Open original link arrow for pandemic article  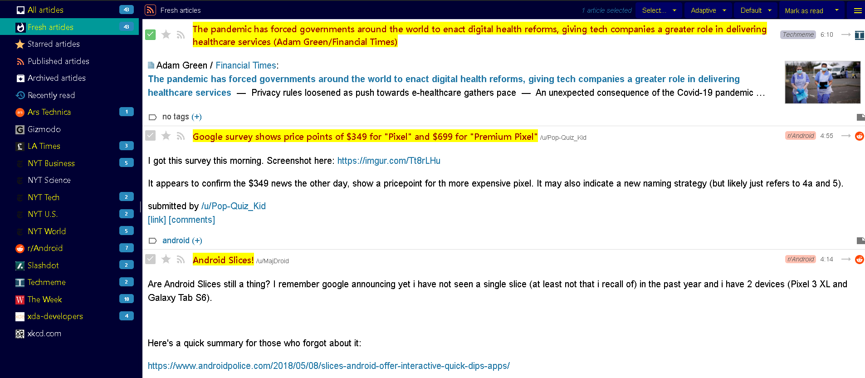point(845,34)
